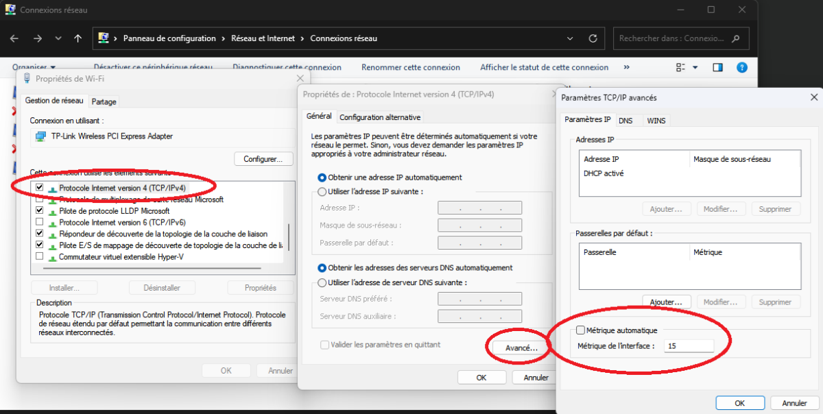Image resolution: width=823 pixels, height=414 pixels.
Task: Toggle the preview pane icon
Action: (x=717, y=67)
